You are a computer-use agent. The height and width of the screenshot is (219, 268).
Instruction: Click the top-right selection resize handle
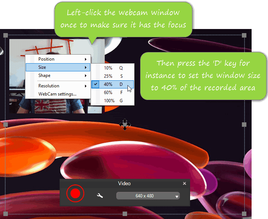pyautogui.click(x=244, y=35)
